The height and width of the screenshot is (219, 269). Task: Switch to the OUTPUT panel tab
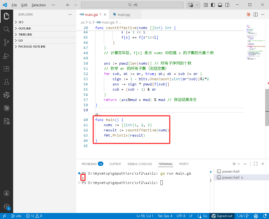(x=115, y=164)
